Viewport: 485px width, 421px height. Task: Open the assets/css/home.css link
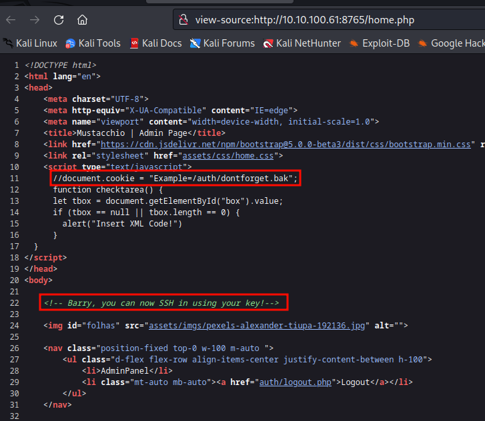228,156
